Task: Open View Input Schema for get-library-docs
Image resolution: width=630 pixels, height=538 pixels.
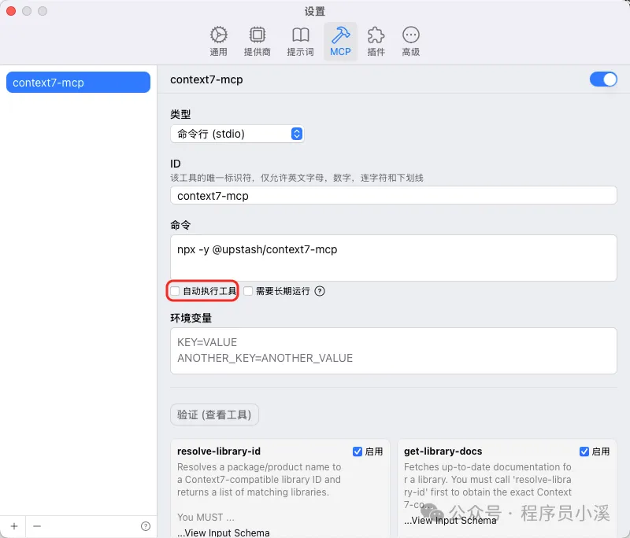Action: click(450, 521)
